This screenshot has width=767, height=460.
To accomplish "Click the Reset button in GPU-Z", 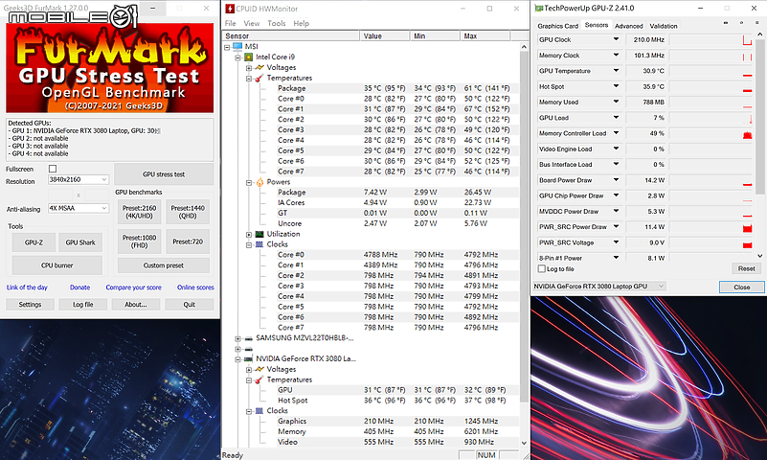I will [746, 268].
